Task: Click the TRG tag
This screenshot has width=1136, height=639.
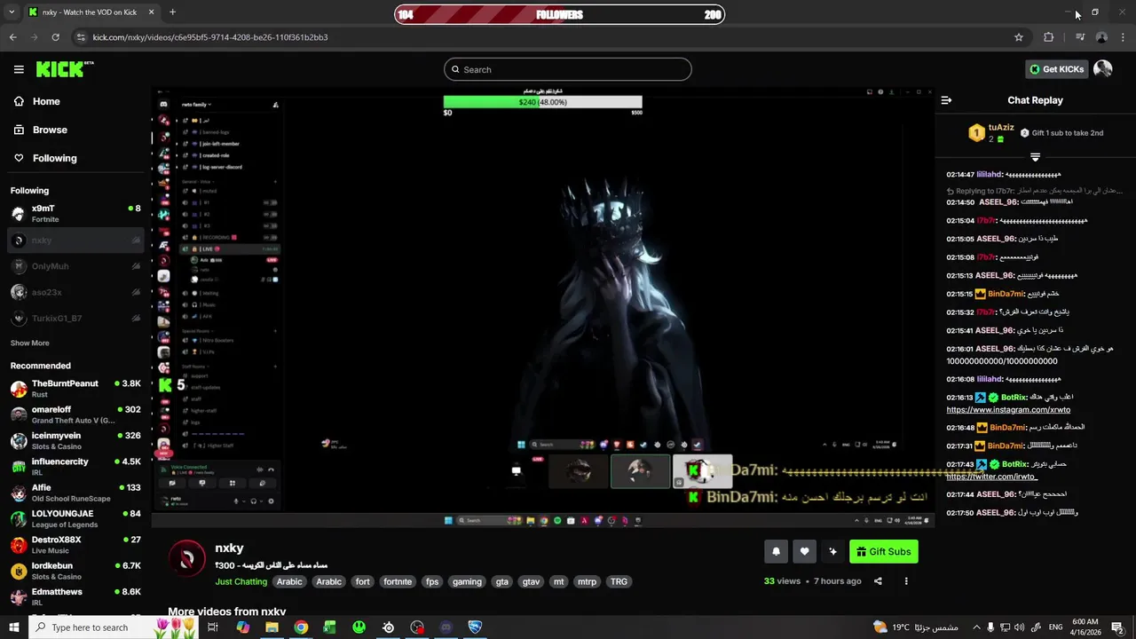Action: click(619, 581)
